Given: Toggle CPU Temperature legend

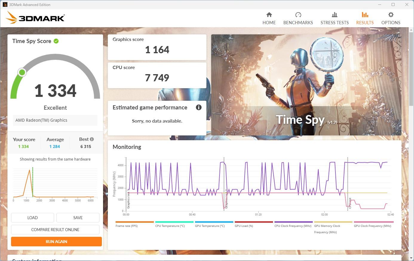Looking at the screenshot, I should tap(174, 224).
